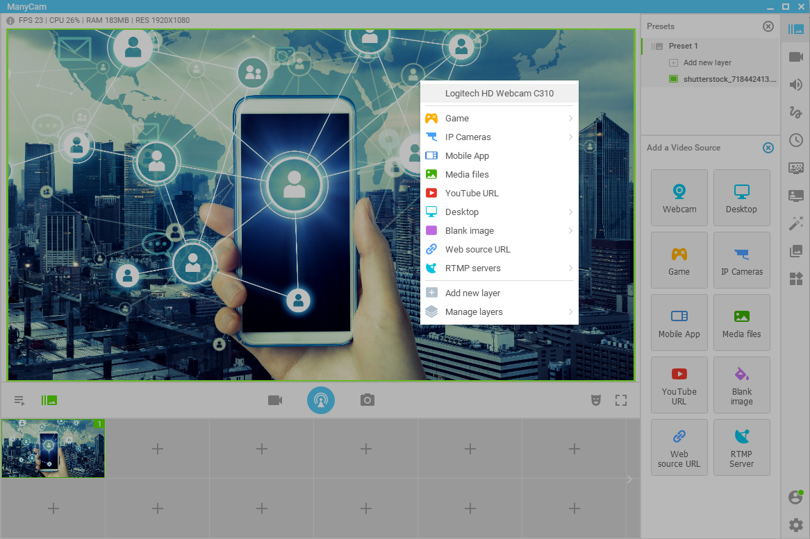The height and width of the screenshot is (539, 810).
Task: Open the Lower third icon in sidebar
Action: click(x=795, y=196)
